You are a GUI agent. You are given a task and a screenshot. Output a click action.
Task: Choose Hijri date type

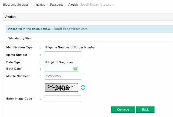pyautogui.click(x=47, y=62)
